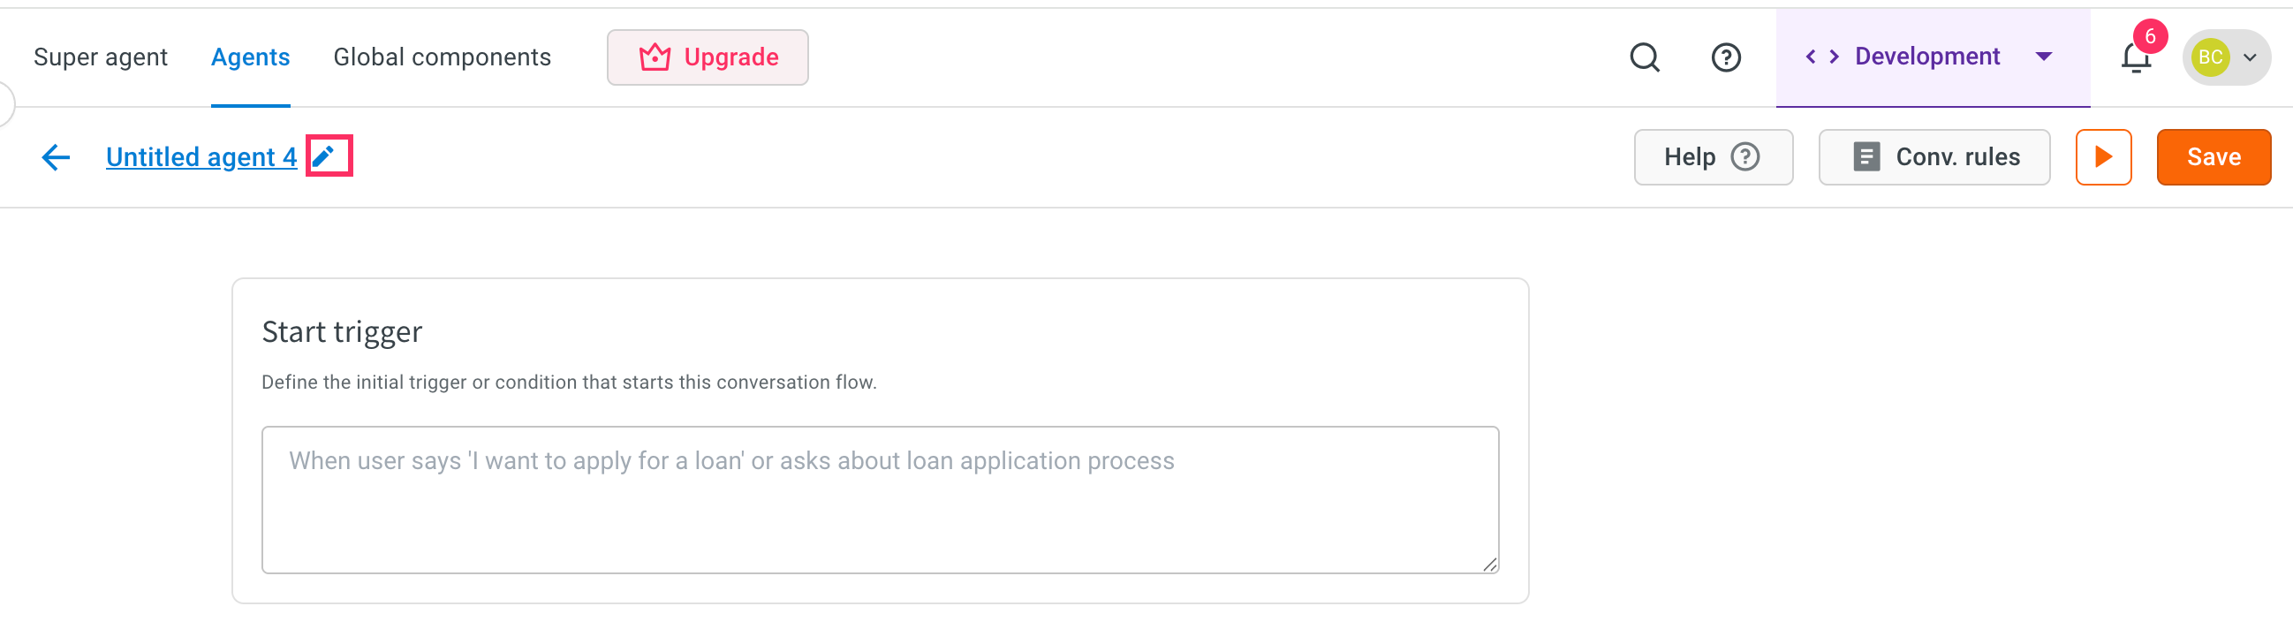
Task: Open the search magnifier icon
Action: pyautogui.click(x=1644, y=57)
